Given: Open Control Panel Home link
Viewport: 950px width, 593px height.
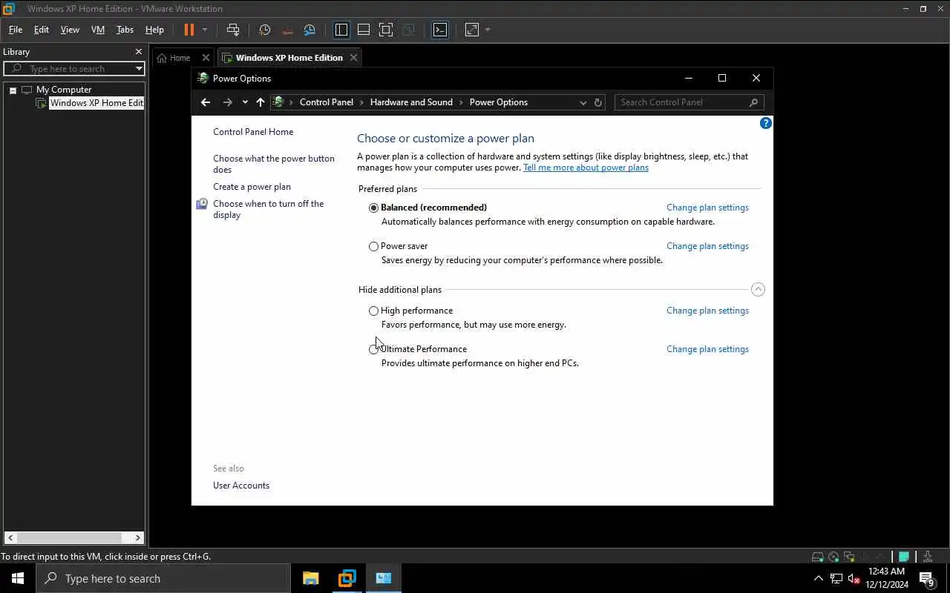Looking at the screenshot, I should point(253,132).
